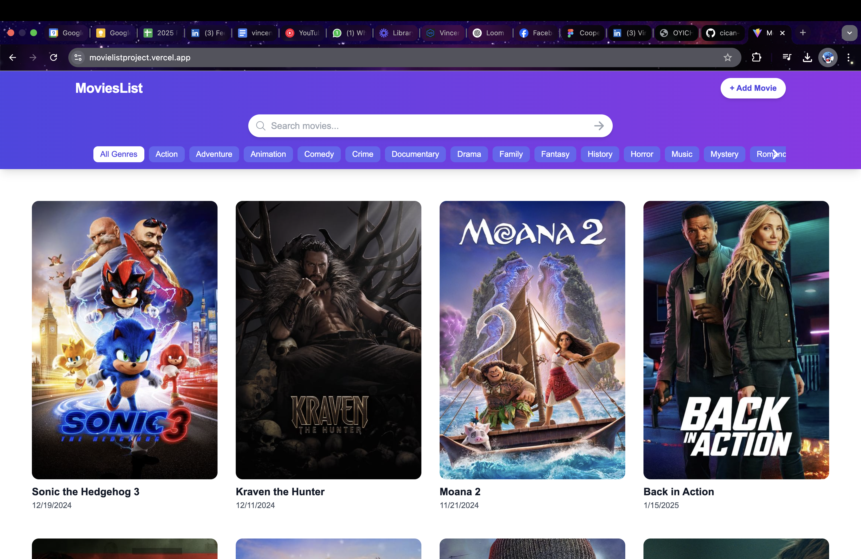Click the Kraven the Hunter title
The height and width of the screenshot is (559, 861).
tap(280, 492)
